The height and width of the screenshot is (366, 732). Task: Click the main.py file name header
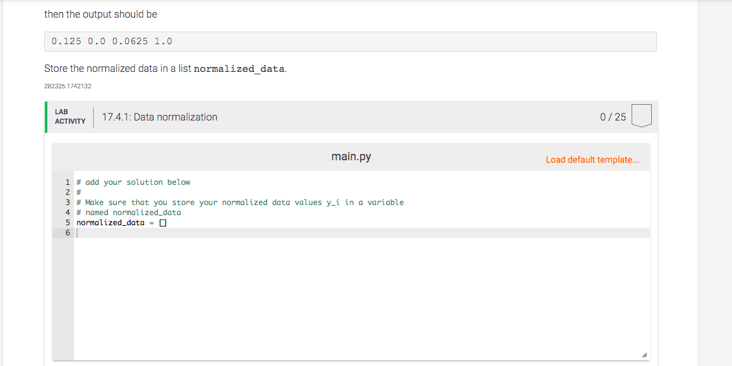point(351,156)
